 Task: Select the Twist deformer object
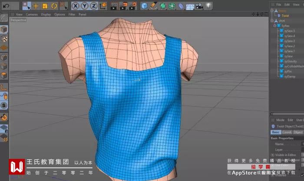click(285, 16)
